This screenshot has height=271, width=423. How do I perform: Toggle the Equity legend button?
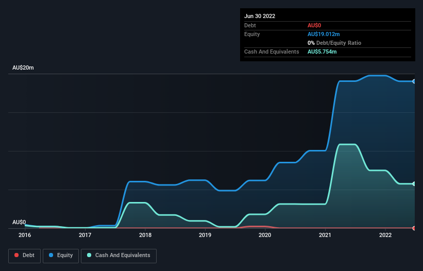pos(61,256)
